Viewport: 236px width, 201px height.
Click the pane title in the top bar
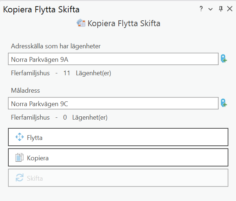pos(41,9)
